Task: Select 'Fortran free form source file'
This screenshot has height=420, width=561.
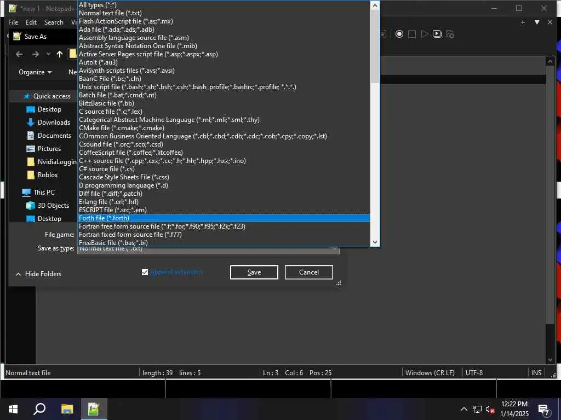Action: click(224, 226)
